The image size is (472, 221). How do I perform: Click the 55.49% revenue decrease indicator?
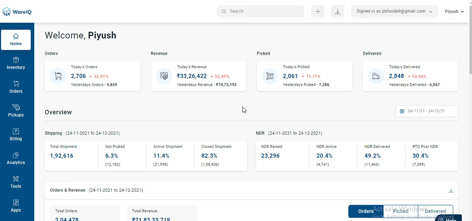[220, 77]
